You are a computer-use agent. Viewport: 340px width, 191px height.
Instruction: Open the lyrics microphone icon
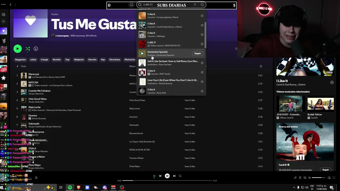point(295,178)
